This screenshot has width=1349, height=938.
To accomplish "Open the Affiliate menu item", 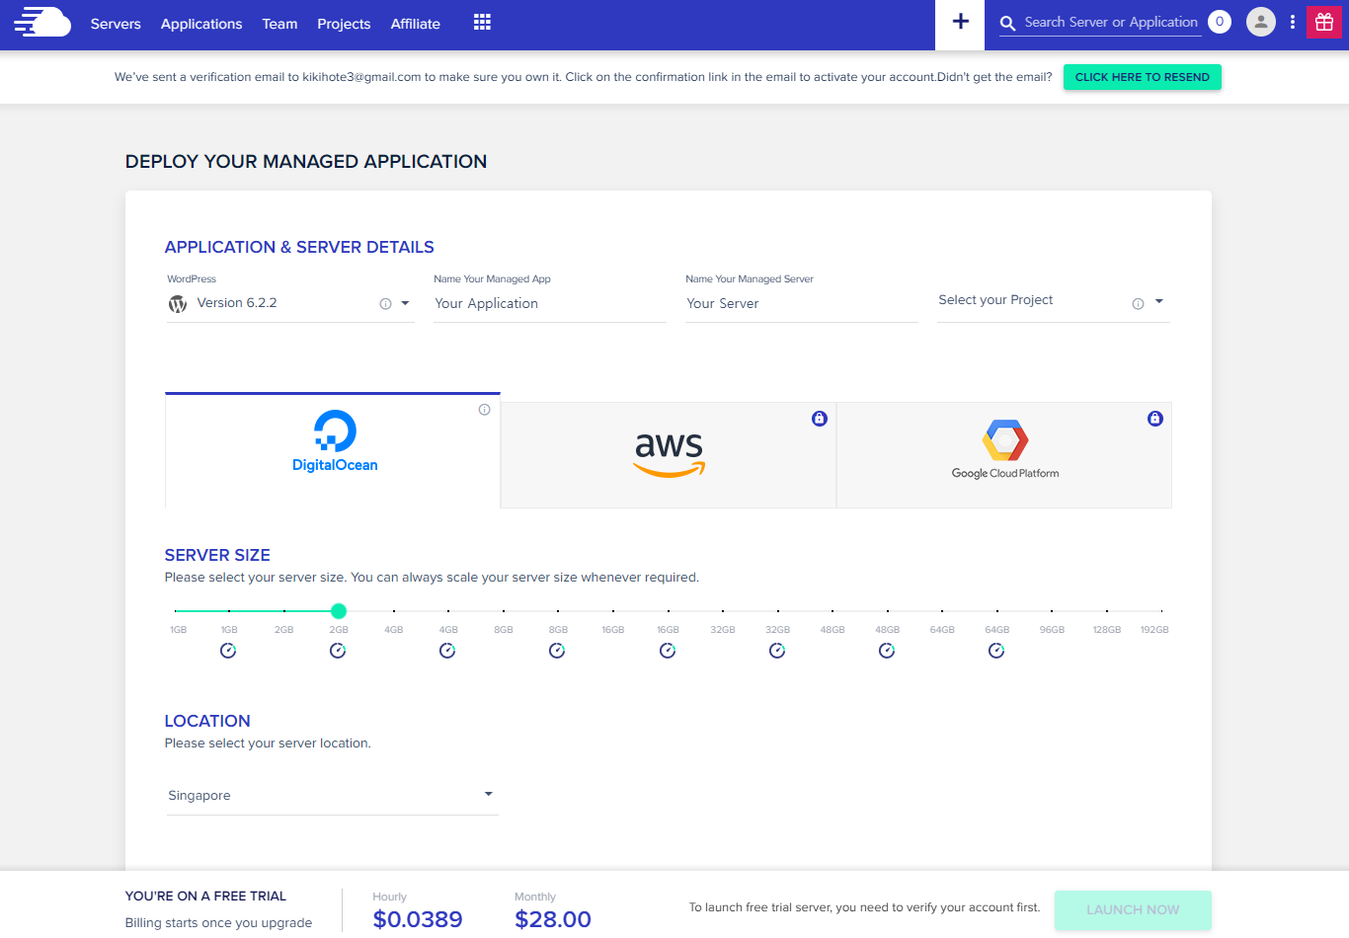I will 415,24.
